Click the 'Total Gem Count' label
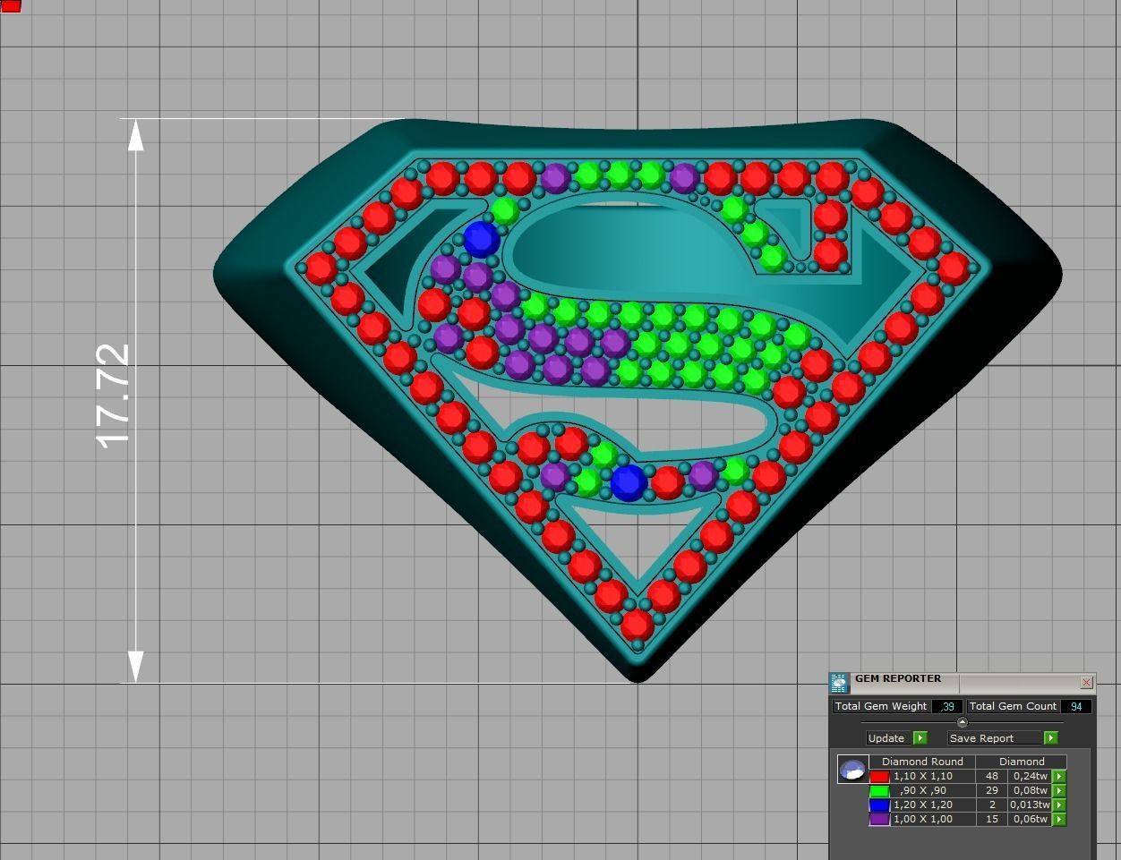Image resolution: width=1121 pixels, height=860 pixels. coord(1013,706)
